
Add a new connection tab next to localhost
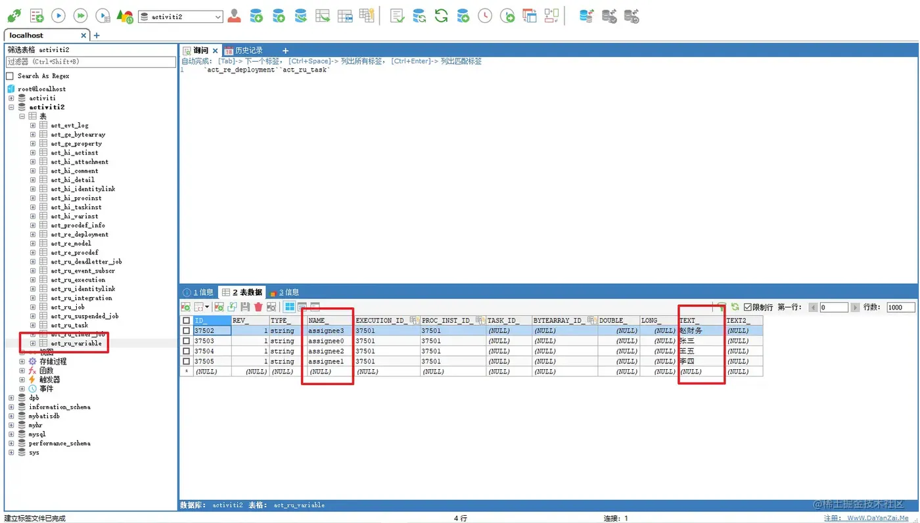point(97,35)
